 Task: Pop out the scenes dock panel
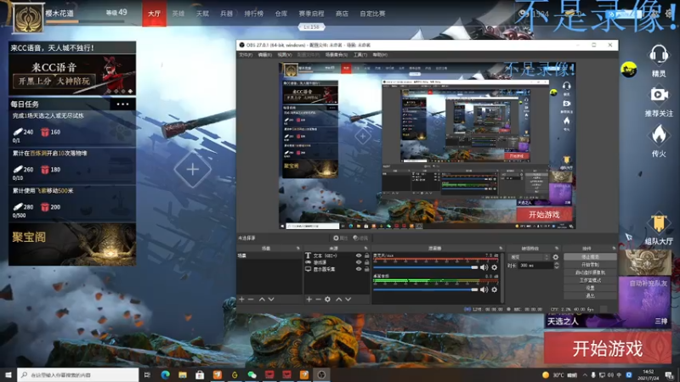coord(298,248)
